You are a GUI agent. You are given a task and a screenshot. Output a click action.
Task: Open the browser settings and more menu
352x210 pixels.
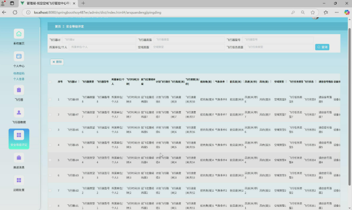pyautogui.click(x=336, y=12)
